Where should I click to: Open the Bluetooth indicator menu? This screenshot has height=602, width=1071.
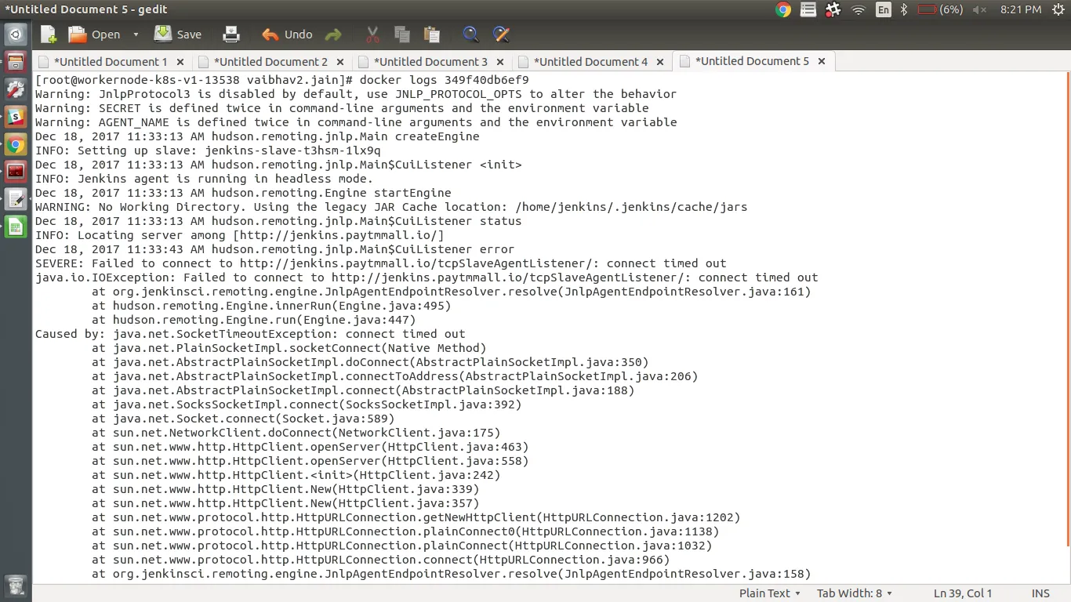[903, 9]
